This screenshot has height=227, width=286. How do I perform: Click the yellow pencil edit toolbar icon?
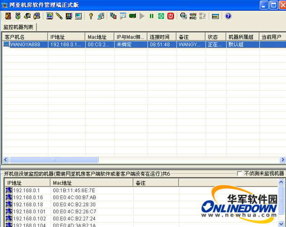pos(59,16)
